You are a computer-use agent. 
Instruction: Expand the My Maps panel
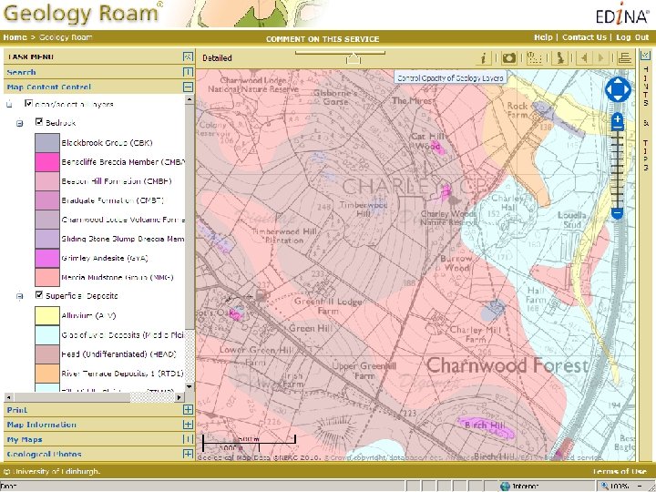click(x=188, y=439)
